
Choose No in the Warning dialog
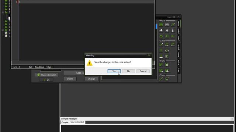(128, 71)
